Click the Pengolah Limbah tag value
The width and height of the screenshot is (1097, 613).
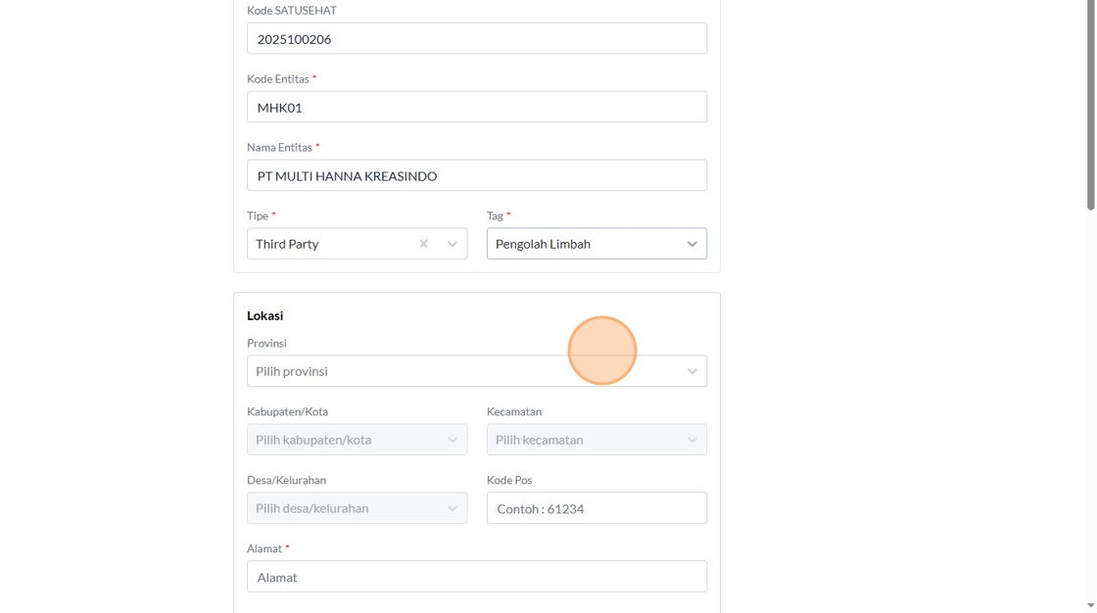click(544, 244)
